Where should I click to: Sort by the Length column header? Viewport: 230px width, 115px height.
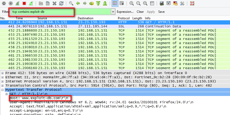tap(138, 18)
